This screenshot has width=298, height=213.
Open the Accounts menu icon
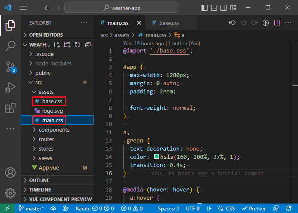[10, 173]
